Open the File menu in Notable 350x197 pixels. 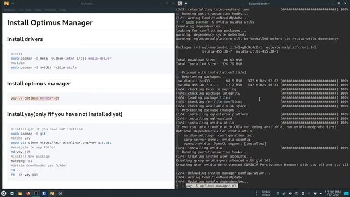(x=21, y=10)
